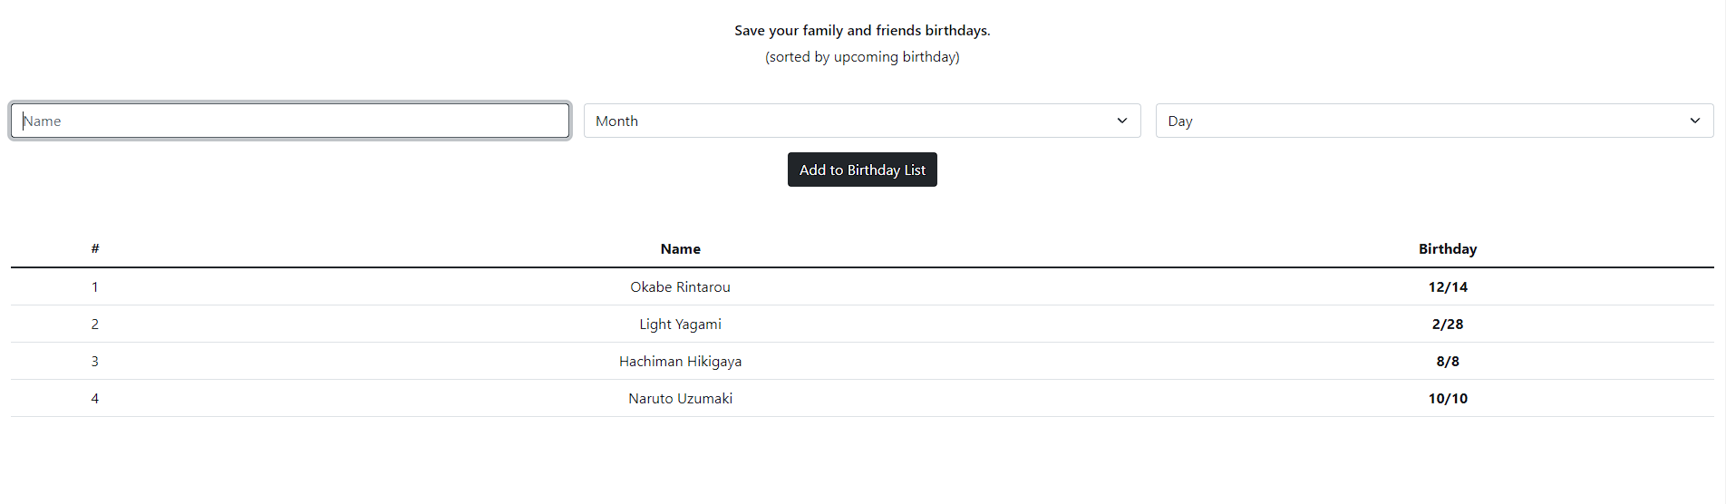
Task: Click the 2/28 birthday cell
Action: pyautogui.click(x=1448, y=324)
